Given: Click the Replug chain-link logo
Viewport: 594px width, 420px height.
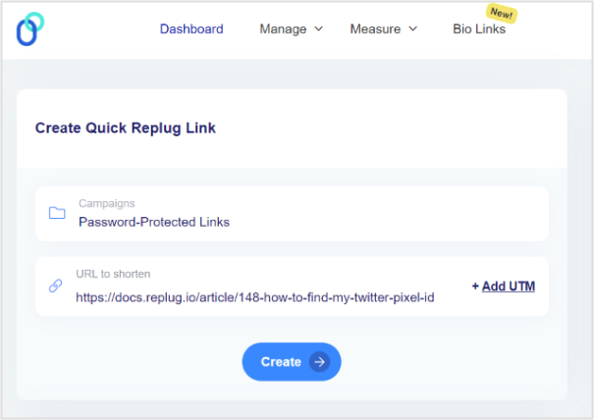Looking at the screenshot, I should click(x=29, y=29).
